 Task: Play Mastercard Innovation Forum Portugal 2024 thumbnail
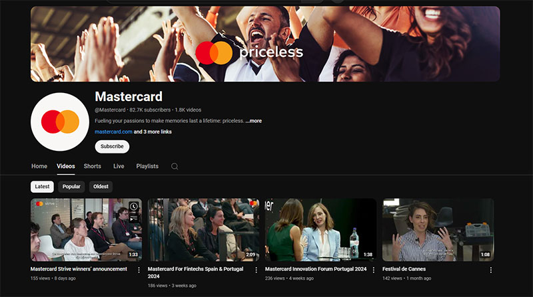click(320, 229)
